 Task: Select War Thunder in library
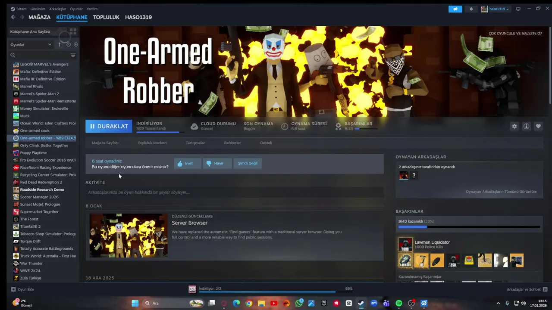[x=31, y=263]
